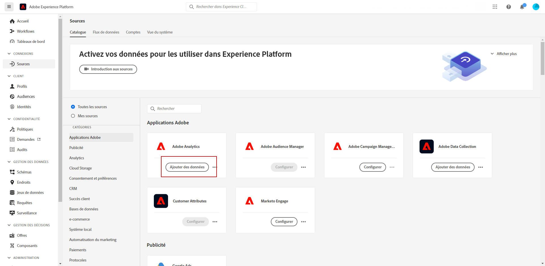545x266 pixels.
Task: Open more options for Adobe Data Collection
Action: click(481, 167)
